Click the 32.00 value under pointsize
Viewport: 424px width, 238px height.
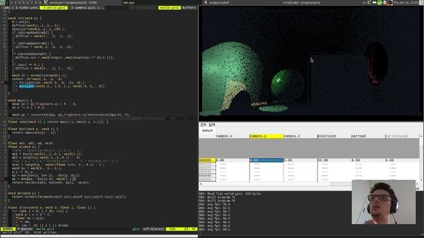(323, 160)
